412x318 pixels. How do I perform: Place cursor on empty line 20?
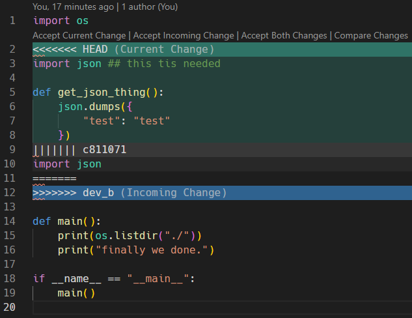[x=223, y=308]
